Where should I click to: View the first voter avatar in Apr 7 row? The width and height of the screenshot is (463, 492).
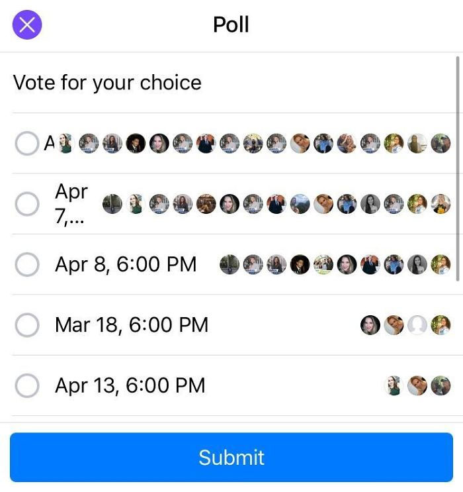click(112, 204)
